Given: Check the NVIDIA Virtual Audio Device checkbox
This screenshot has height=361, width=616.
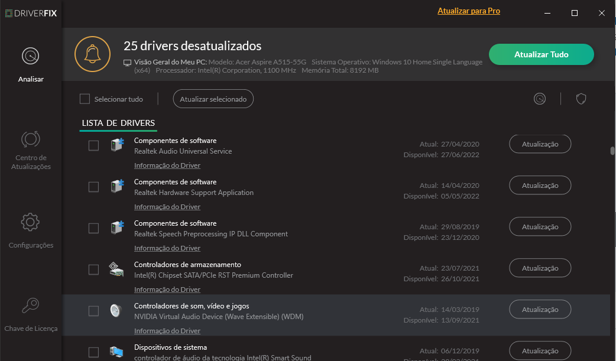Looking at the screenshot, I should [x=93, y=311].
